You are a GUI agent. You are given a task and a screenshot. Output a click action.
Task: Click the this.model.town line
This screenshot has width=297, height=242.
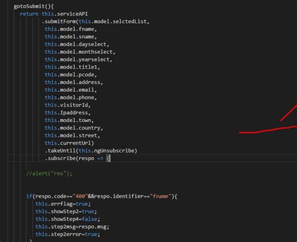coord(70,120)
